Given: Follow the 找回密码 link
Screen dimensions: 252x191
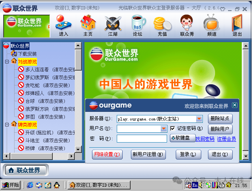Looking at the screenshot, I should 205,139.
